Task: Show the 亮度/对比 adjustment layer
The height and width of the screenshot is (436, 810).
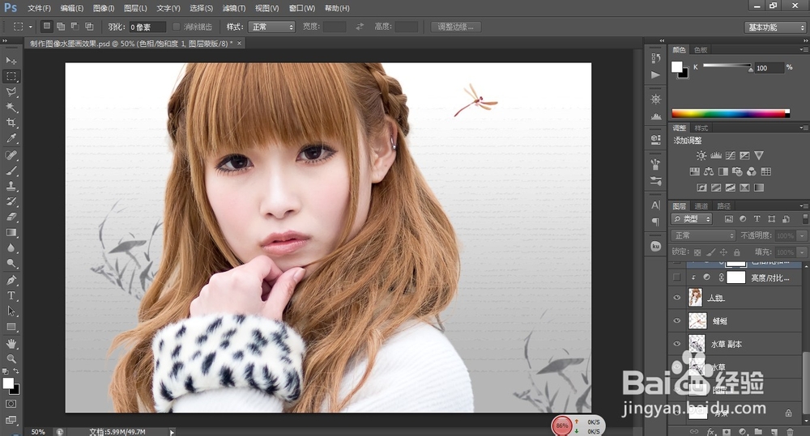Action: (676, 277)
